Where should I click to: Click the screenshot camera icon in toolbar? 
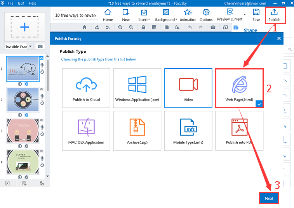213,28
